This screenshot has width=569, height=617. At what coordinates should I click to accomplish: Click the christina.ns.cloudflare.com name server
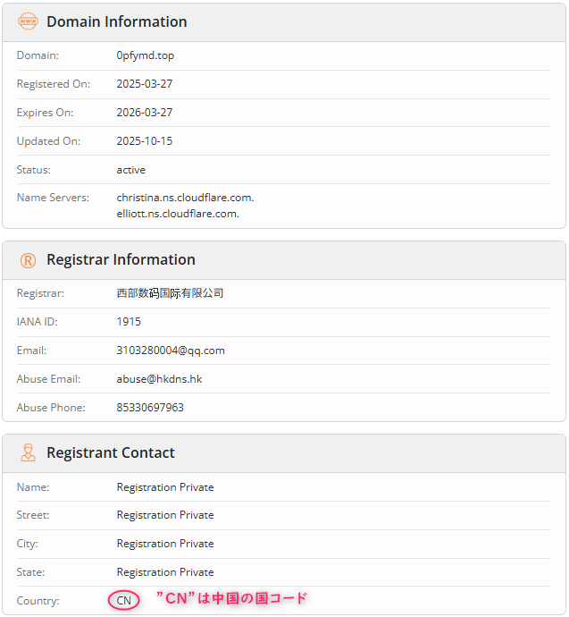coord(185,198)
